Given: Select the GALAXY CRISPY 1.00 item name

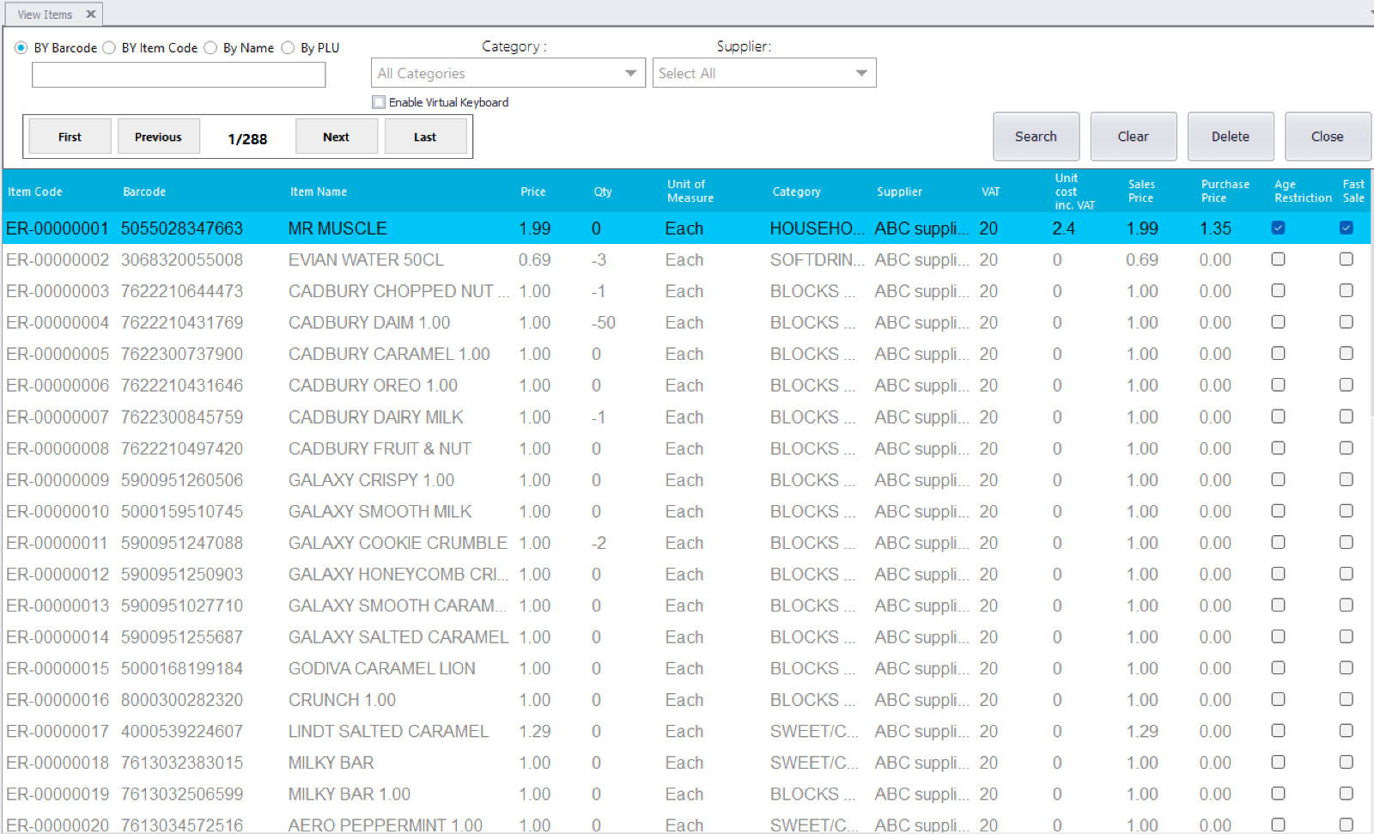Looking at the screenshot, I should click(371, 480).
